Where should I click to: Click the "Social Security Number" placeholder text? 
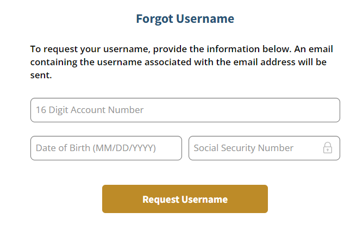243,148
